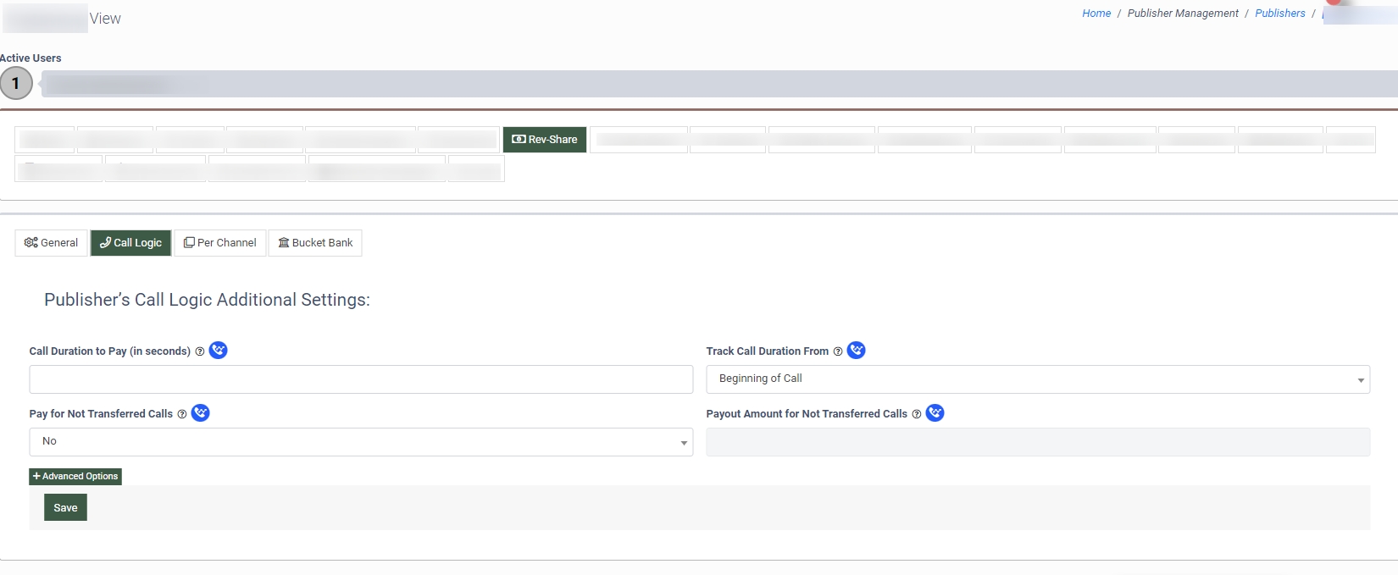Click help icon beside Pay for Not Transferred Calls
The height and width of the screenshot is (575, 1398).
click(x=182, y=414)
